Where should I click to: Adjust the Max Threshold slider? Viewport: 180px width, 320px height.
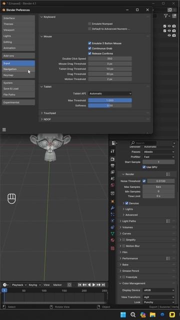point(110,100)
